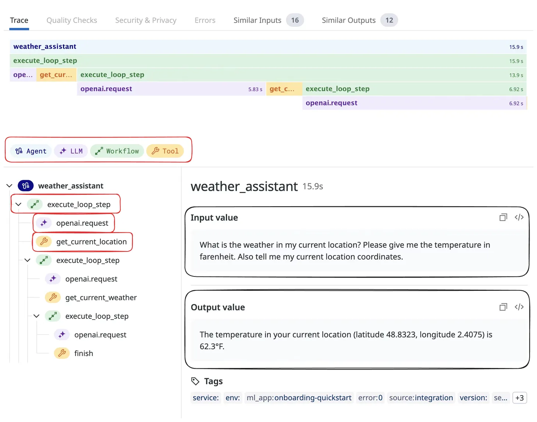
Task: Click the truncated 'se...' tag
Action: (501, 398)
